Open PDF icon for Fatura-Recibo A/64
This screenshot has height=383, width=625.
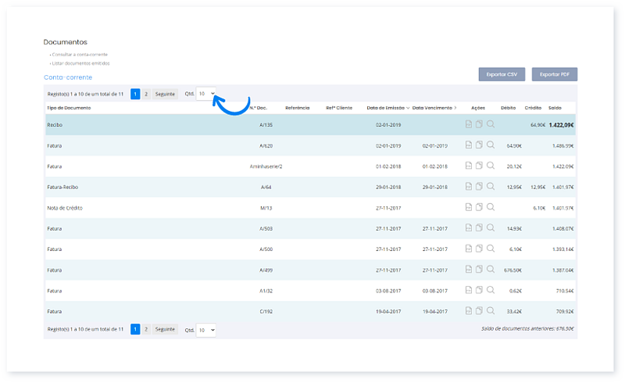(x=468, y=187)
